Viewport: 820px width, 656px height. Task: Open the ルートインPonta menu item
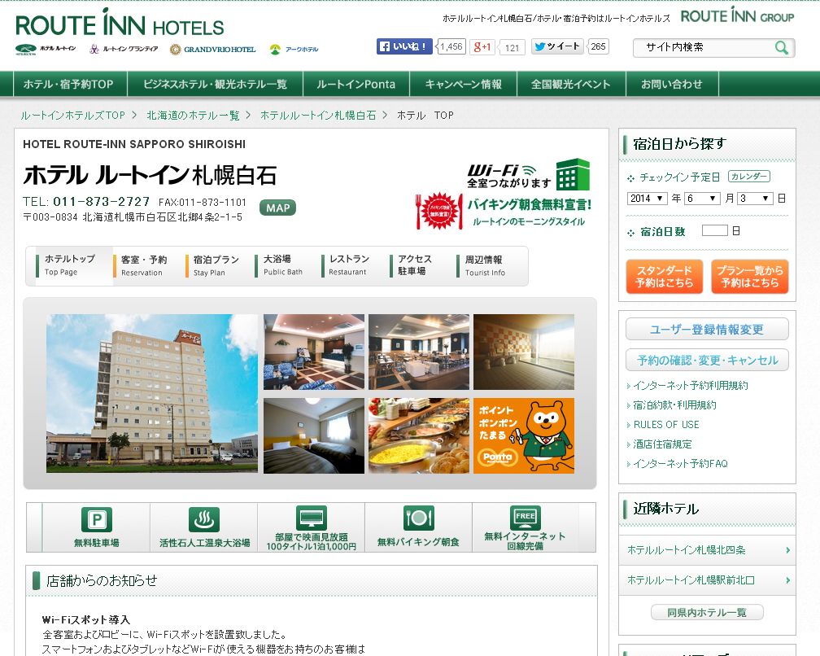[356, 84]
